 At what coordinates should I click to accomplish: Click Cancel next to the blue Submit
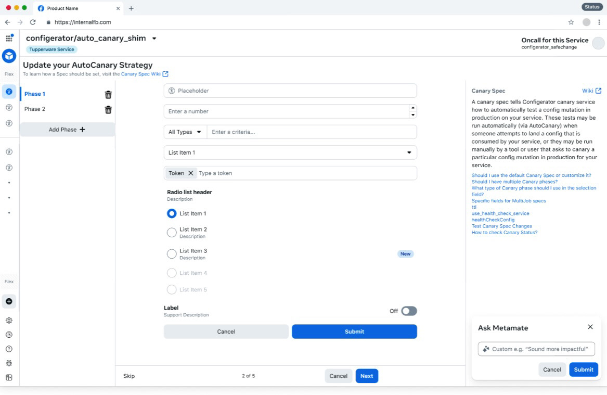[226, 332]
